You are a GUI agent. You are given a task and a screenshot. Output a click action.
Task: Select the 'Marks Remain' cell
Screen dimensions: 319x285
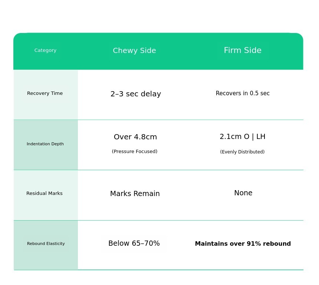135,193
